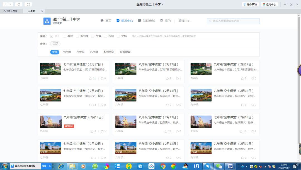Enable the 系列课 type checkbox

pyautogui.click(x=77, y=36)
